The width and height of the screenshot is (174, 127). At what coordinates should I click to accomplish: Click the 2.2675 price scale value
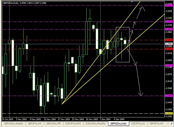point(169,74)
